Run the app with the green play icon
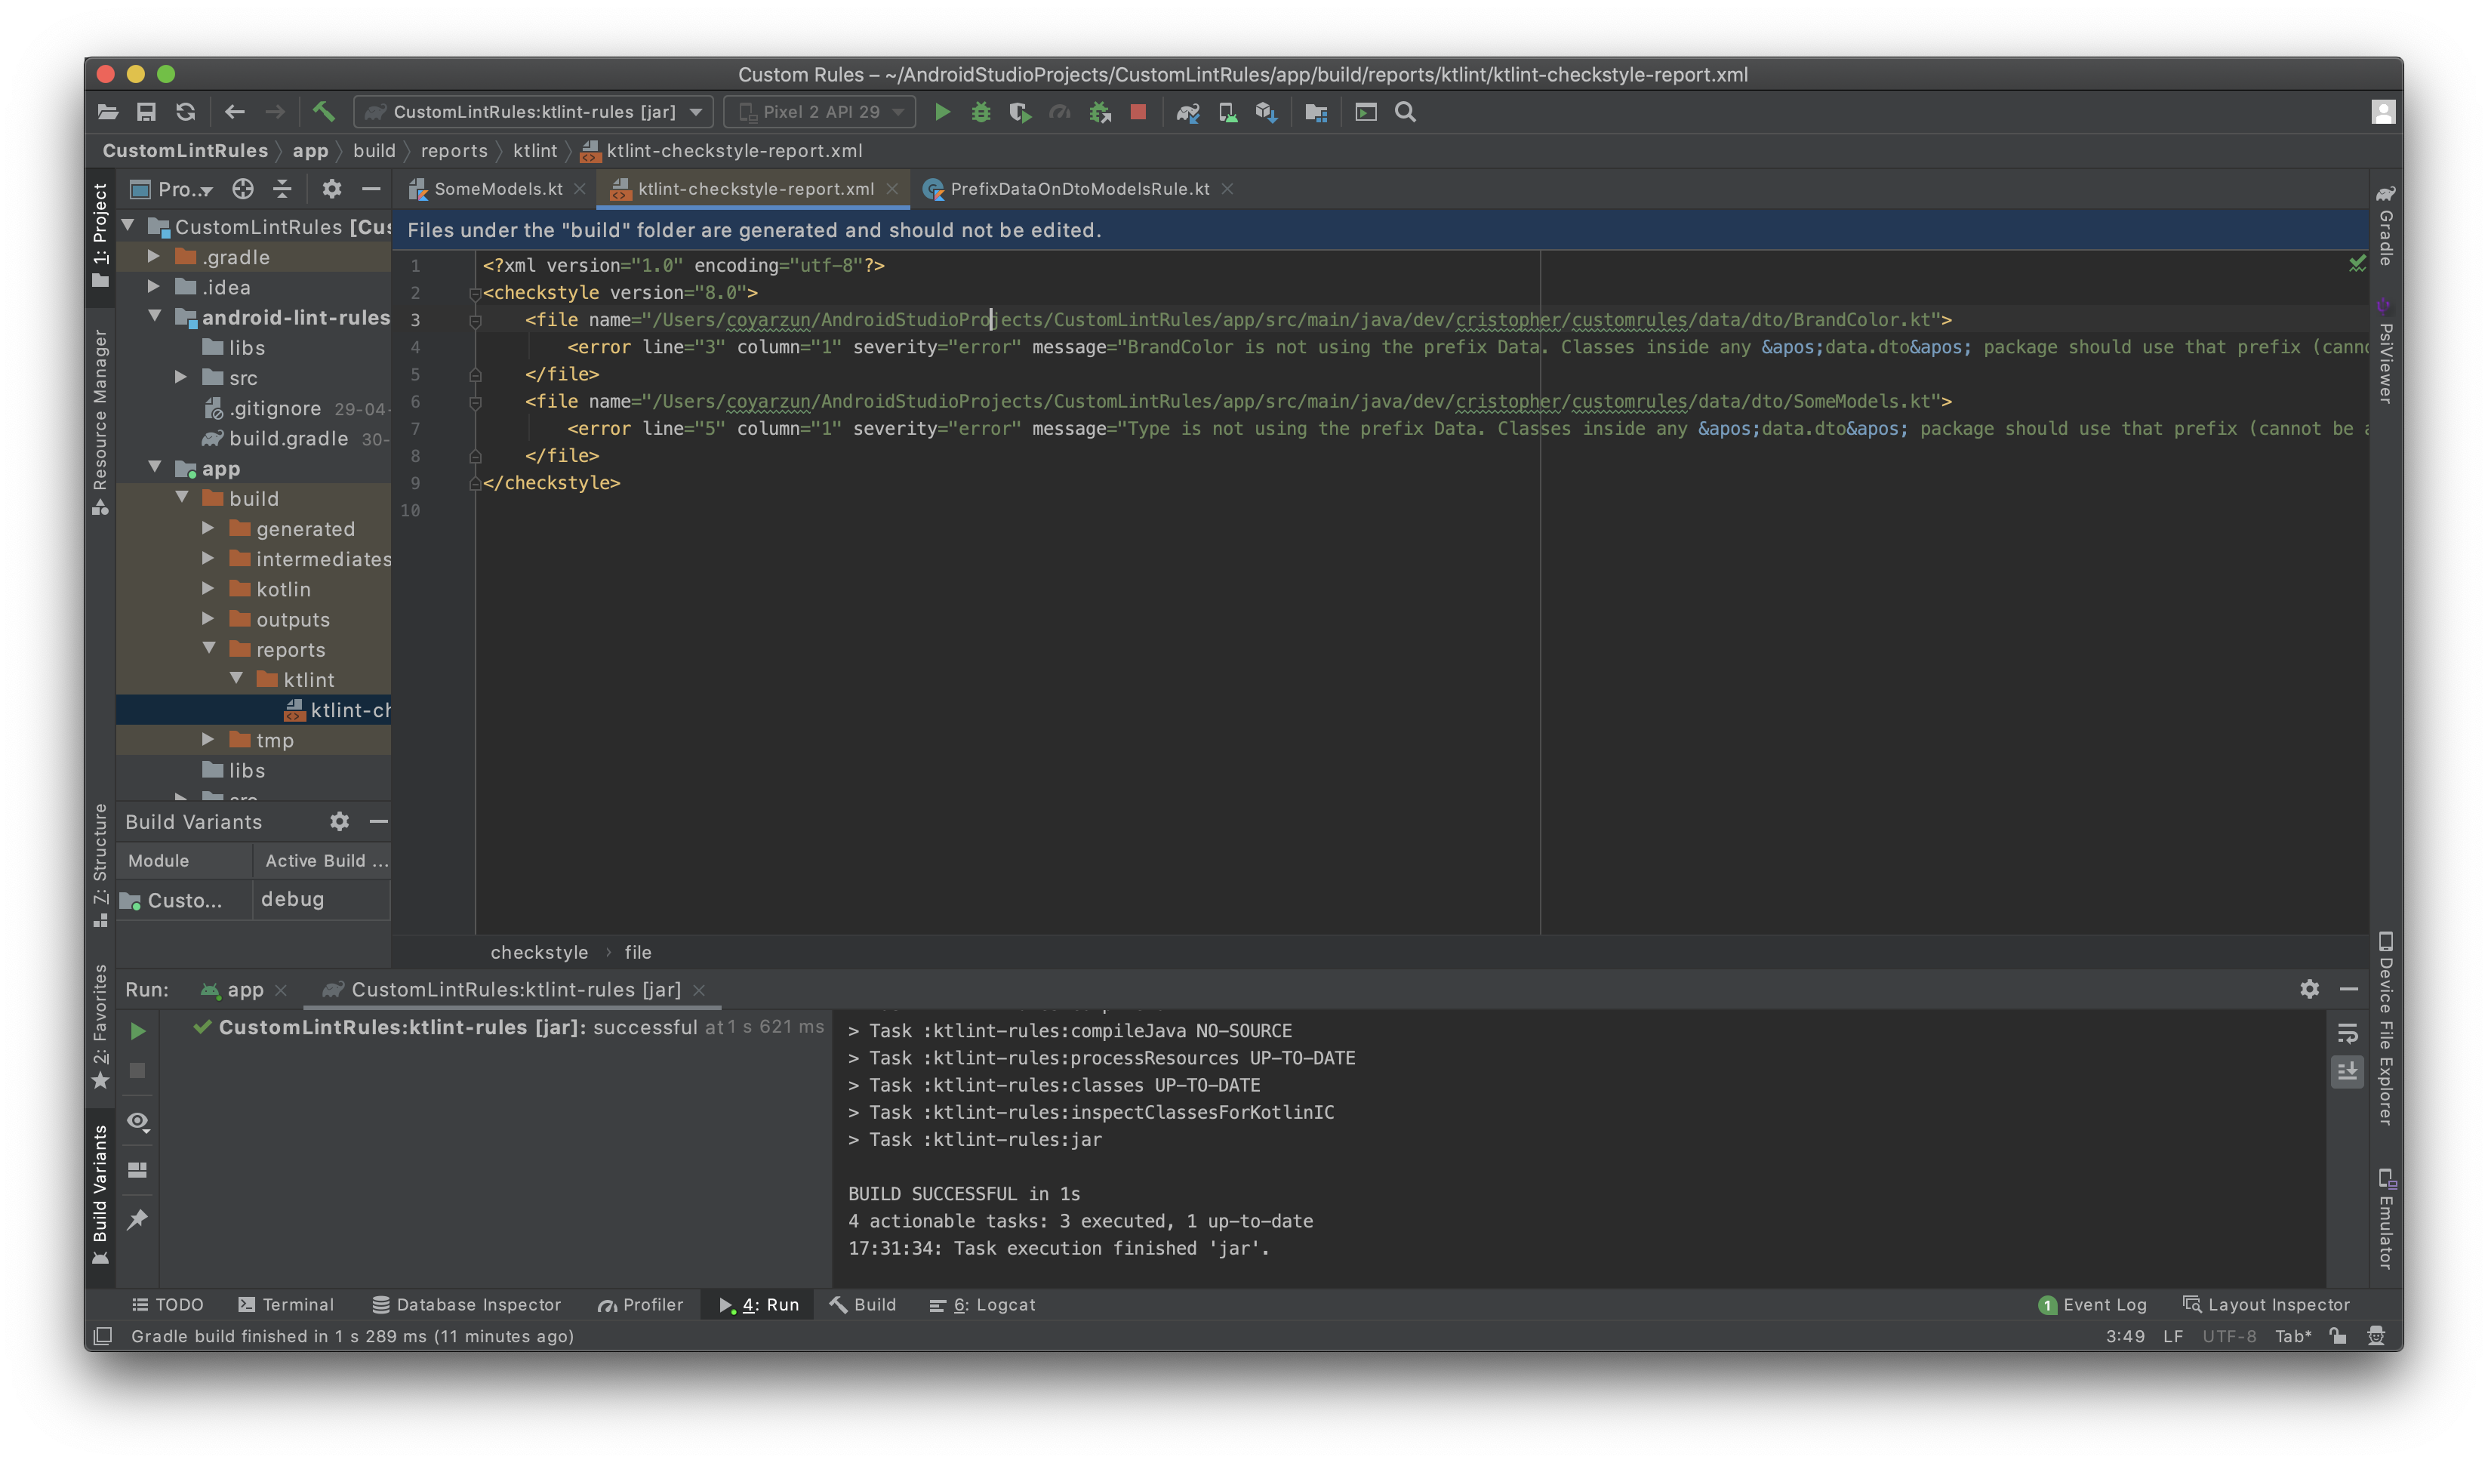The width and height of the screenshot is (2488, 1463). (943, 112)
